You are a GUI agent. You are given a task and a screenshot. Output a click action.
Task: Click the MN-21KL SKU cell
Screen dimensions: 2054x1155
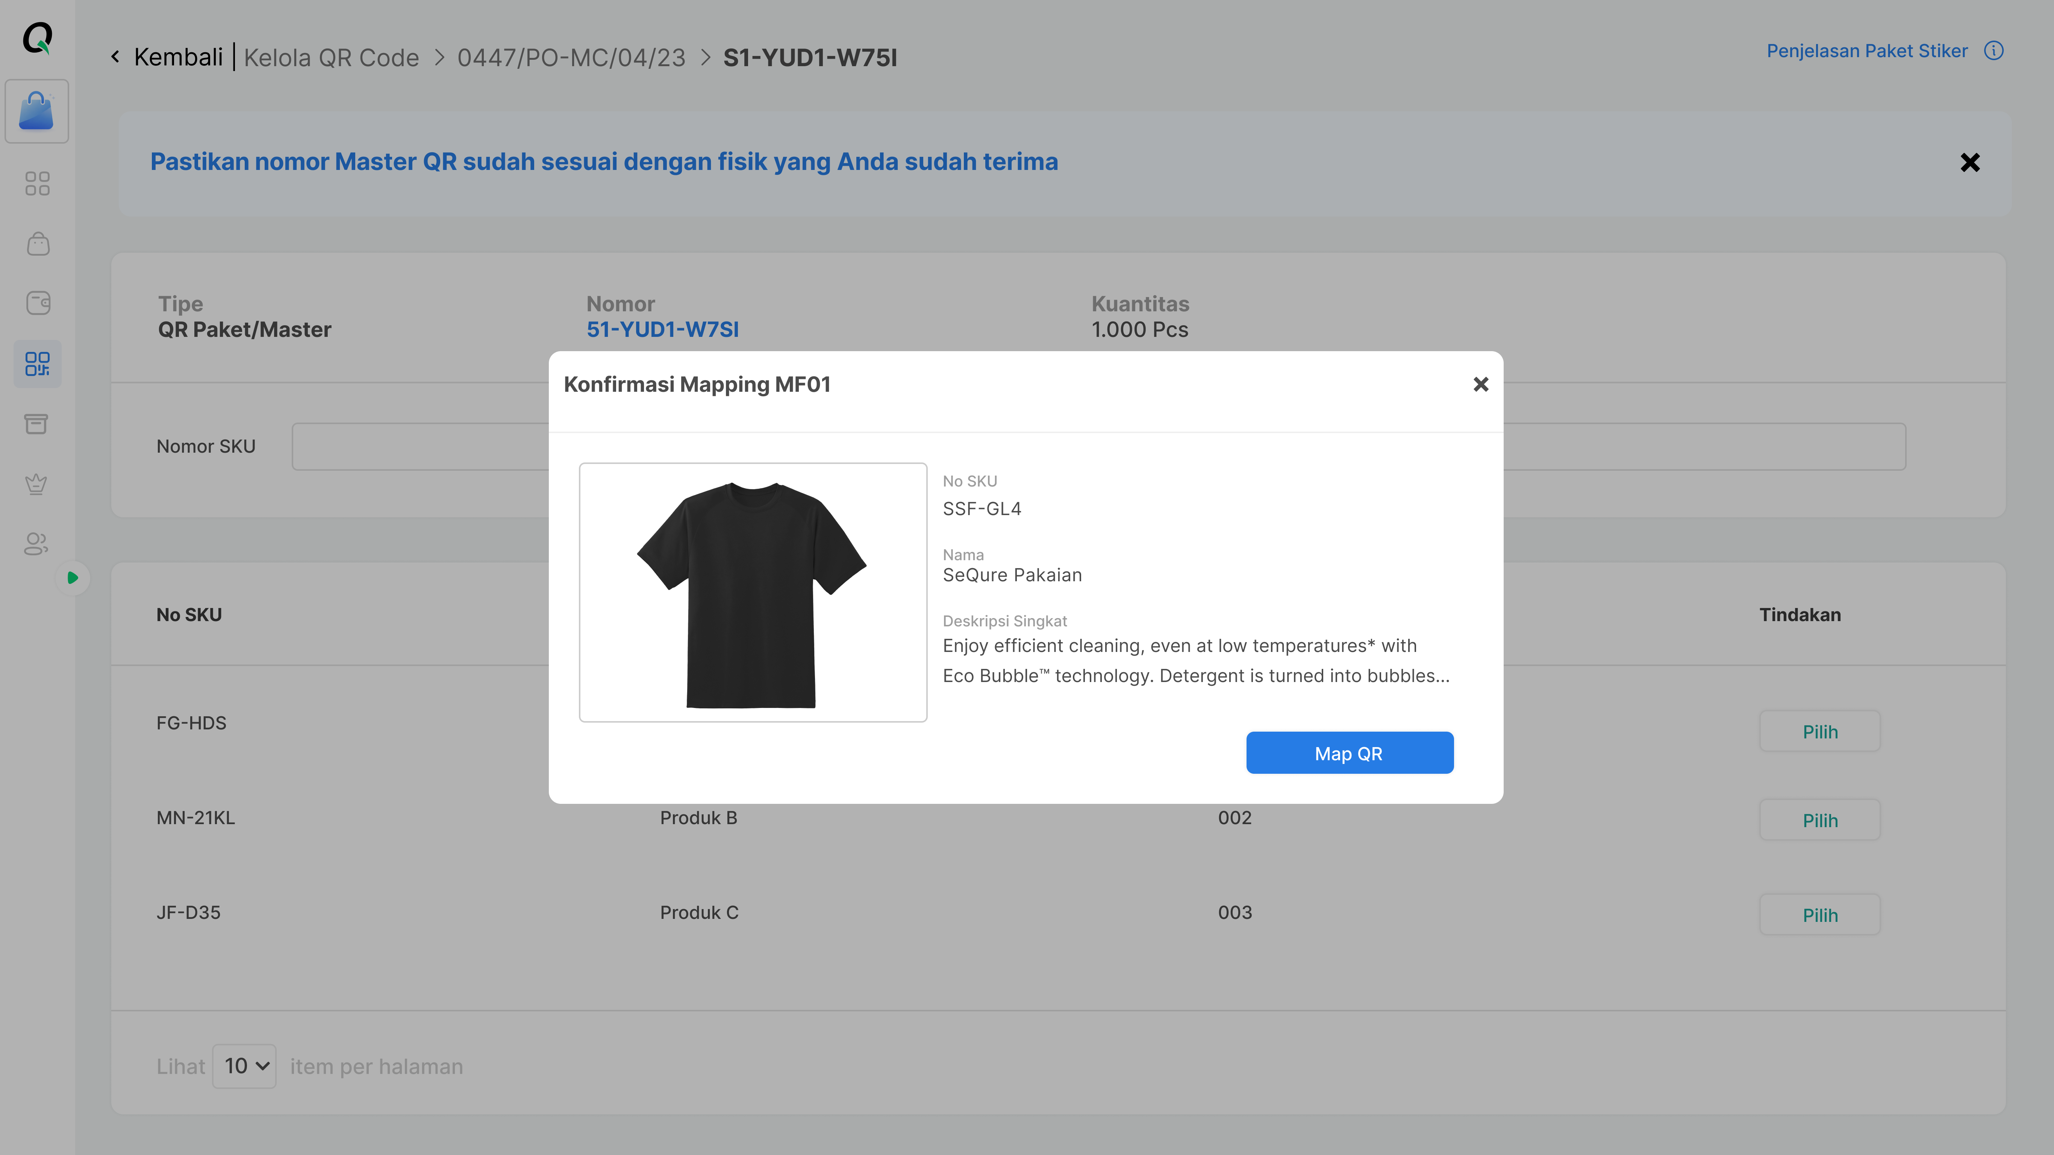point(195,818)
